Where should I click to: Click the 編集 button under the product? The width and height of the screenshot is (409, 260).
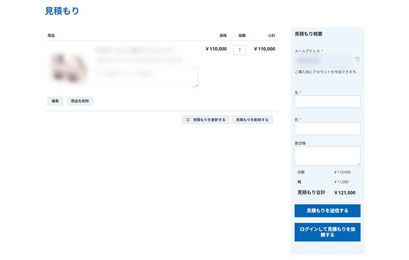click(55, 101)
